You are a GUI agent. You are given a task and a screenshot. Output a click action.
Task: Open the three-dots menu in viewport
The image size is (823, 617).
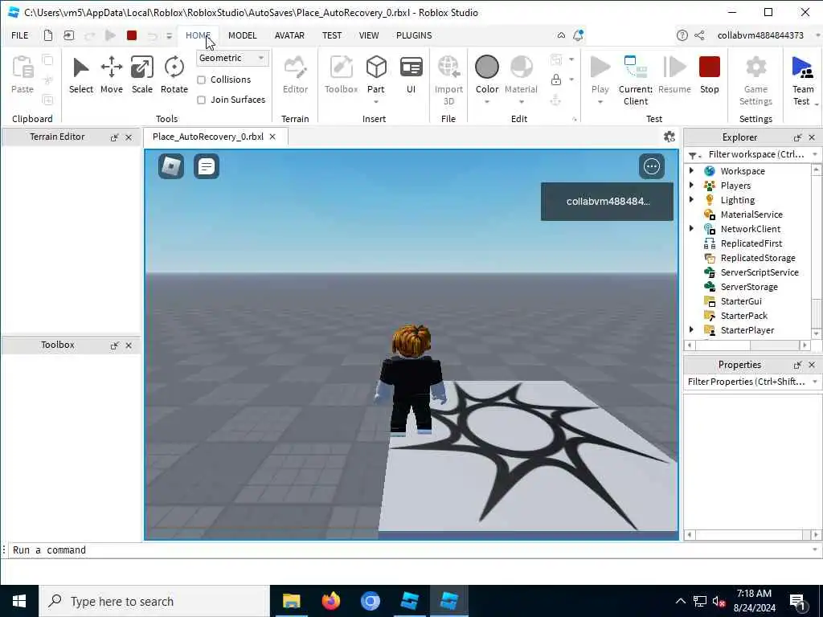[x=651, y=166]
